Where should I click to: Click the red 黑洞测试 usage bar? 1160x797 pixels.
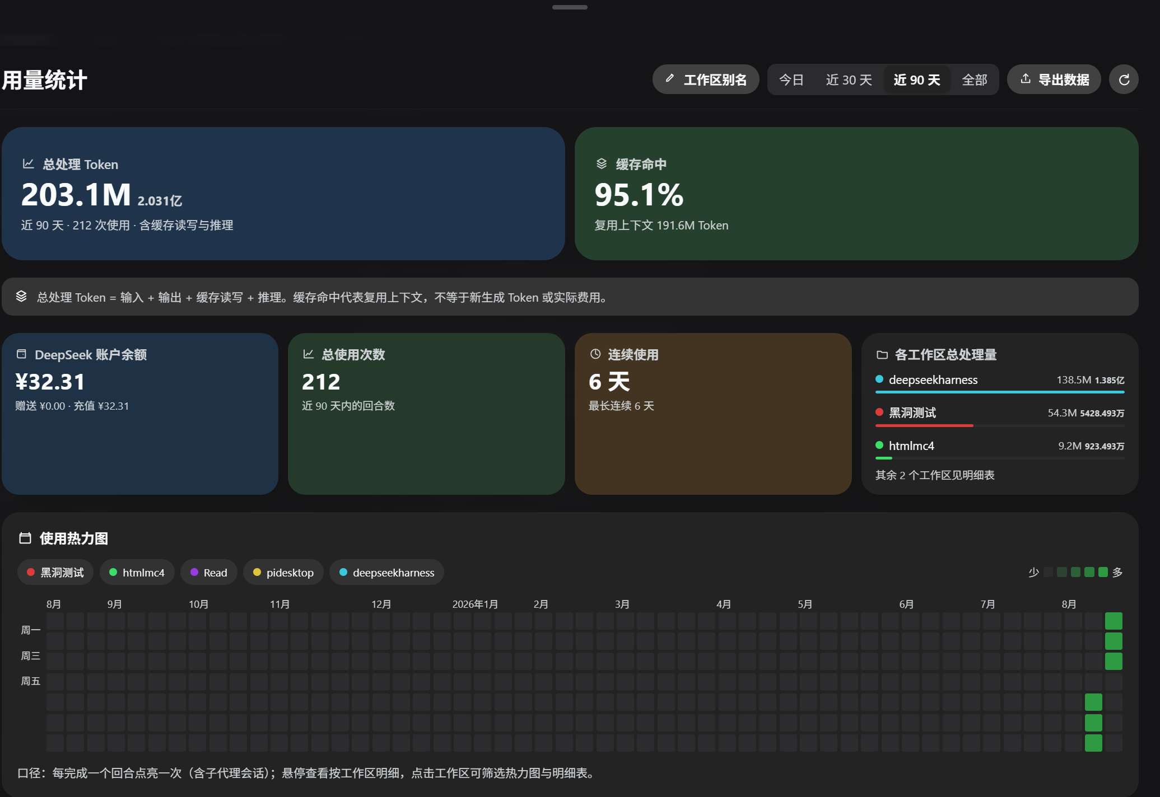click(x=924, y=425)
